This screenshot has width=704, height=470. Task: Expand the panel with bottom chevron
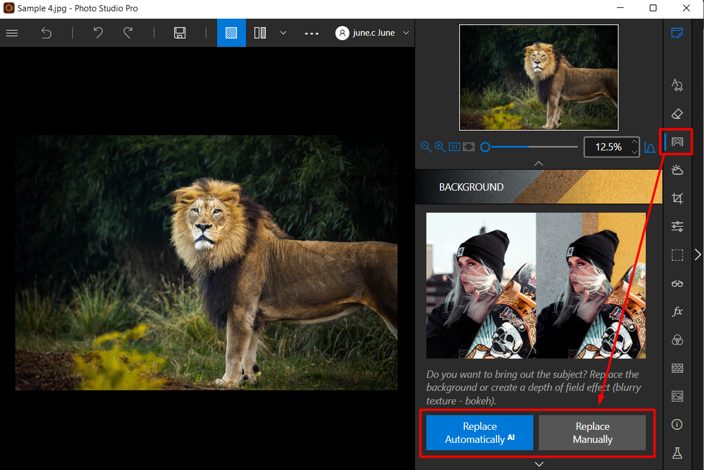point(539,464)
